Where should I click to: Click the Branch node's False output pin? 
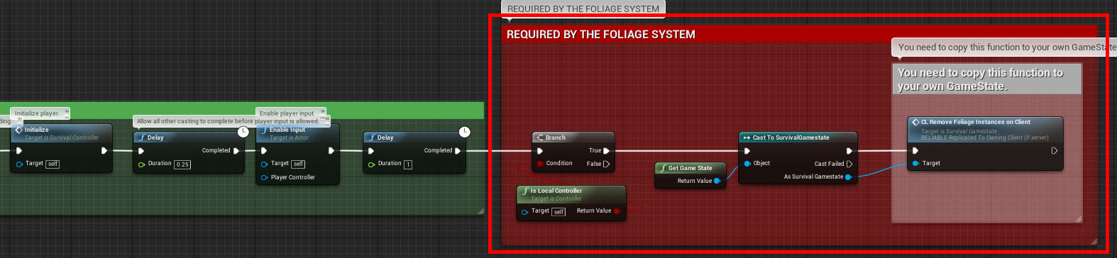click(x=606, y=164)
